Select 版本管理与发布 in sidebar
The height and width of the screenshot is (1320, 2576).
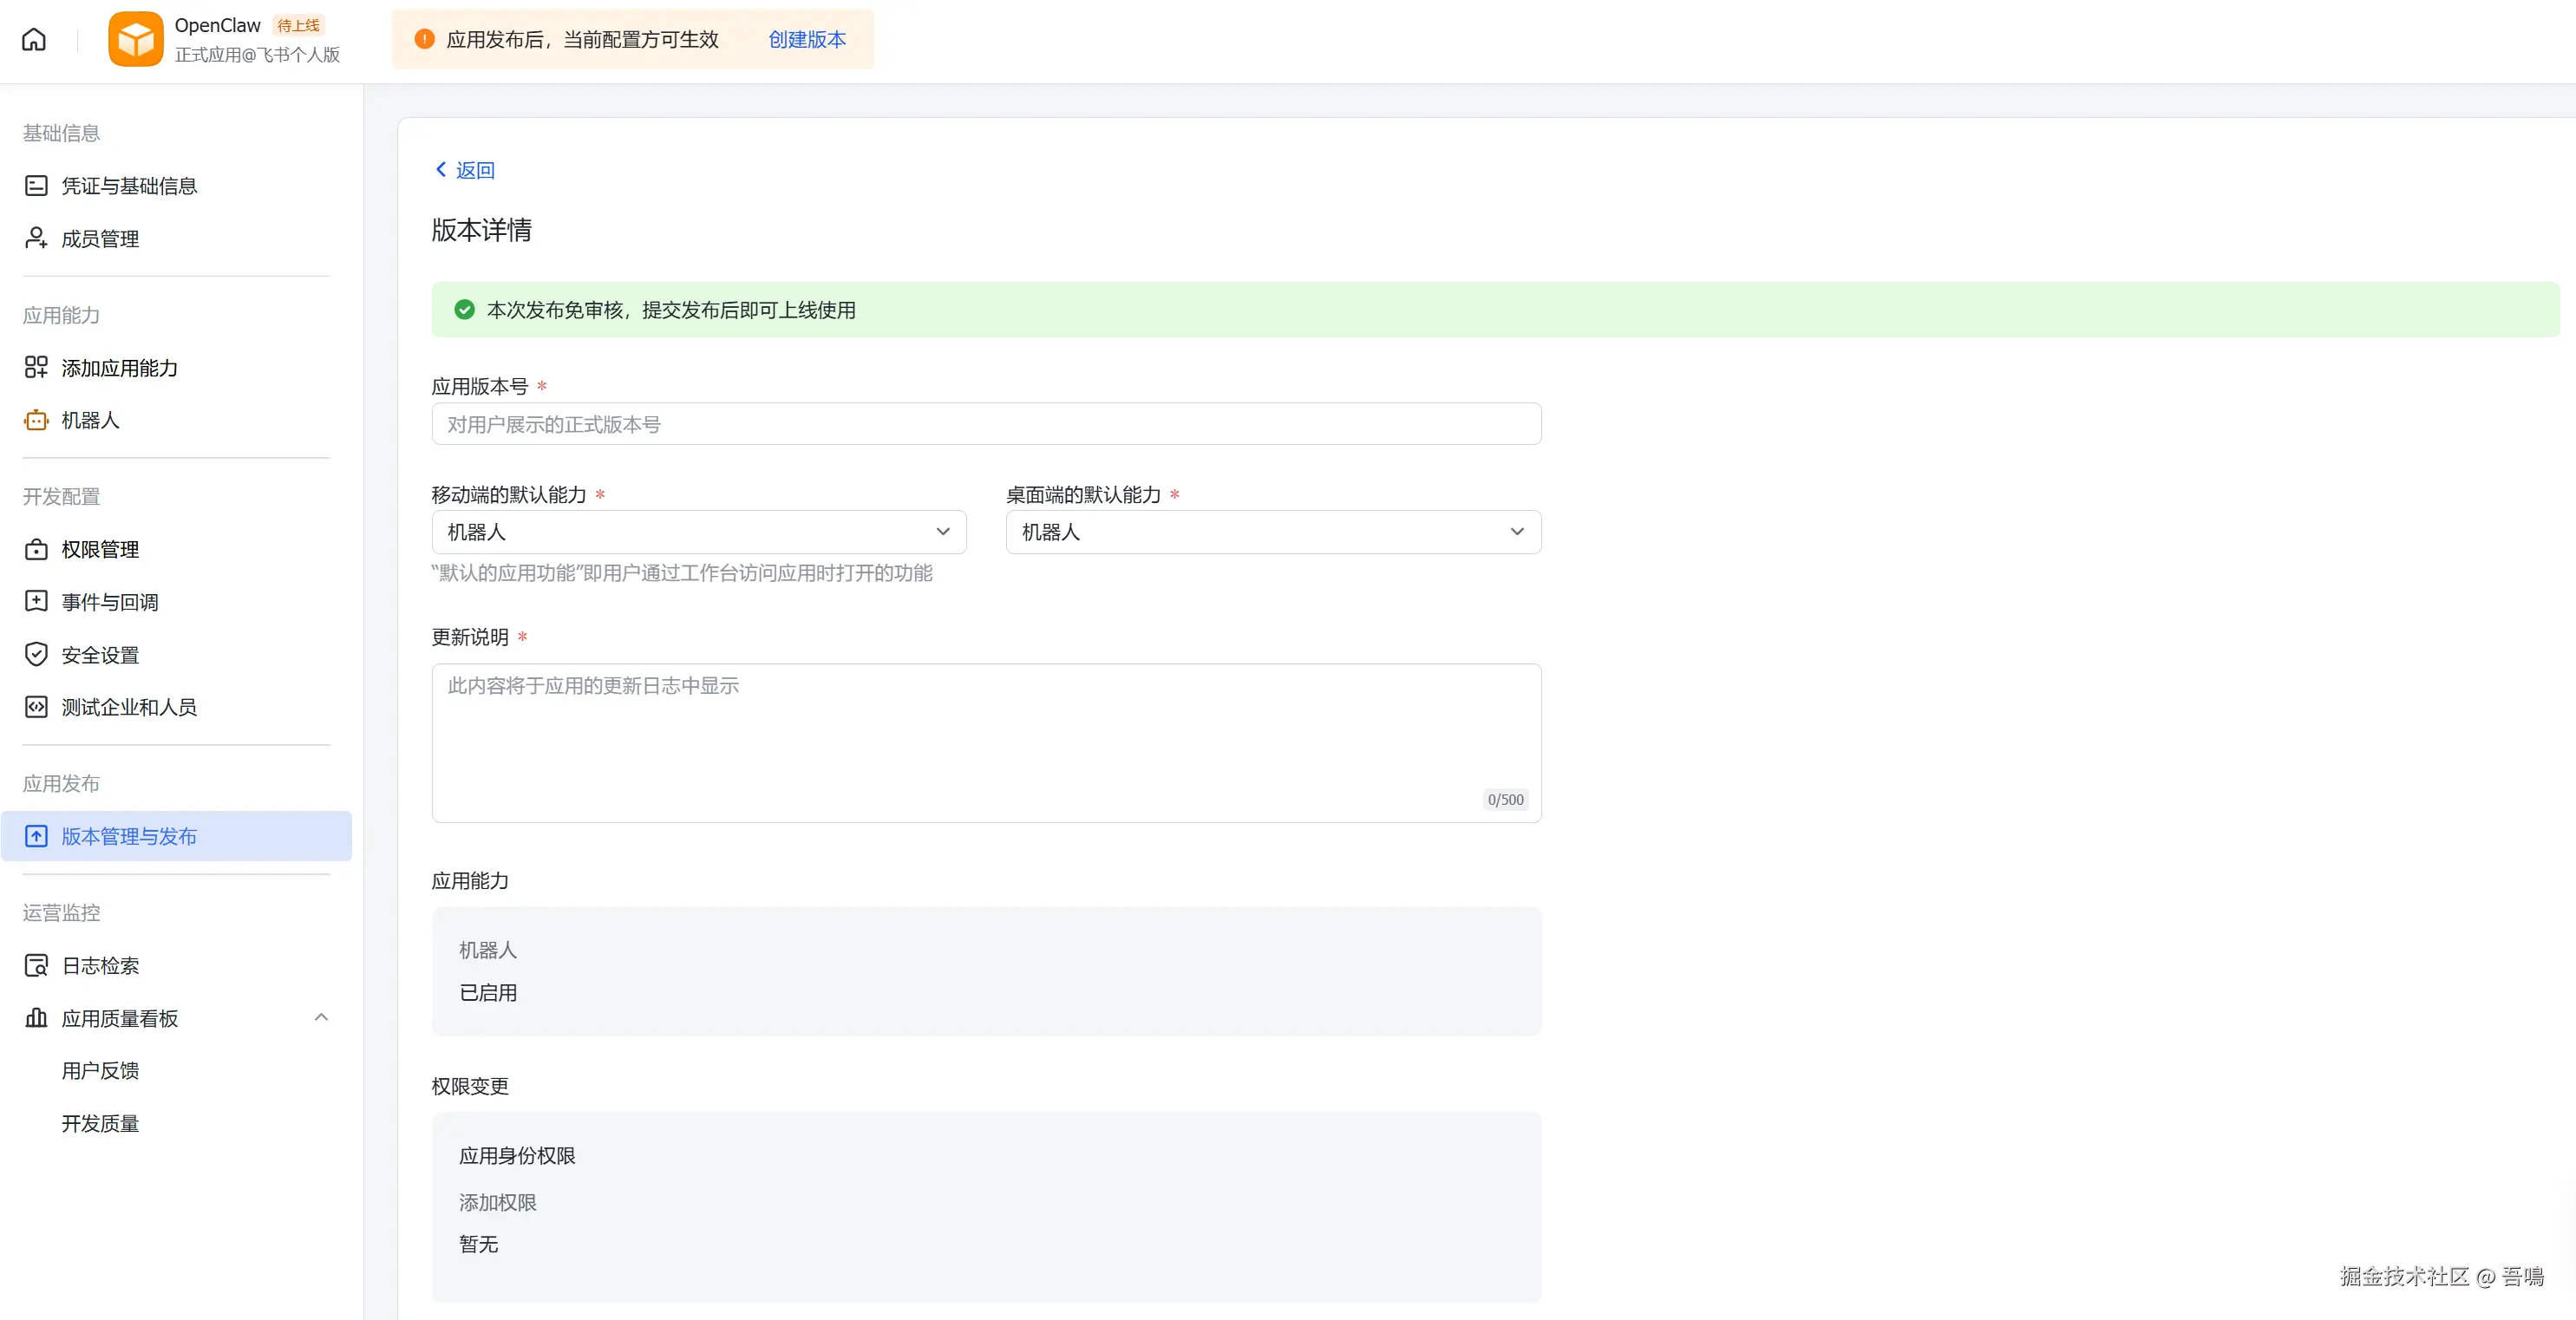click(x=129, y=836)
